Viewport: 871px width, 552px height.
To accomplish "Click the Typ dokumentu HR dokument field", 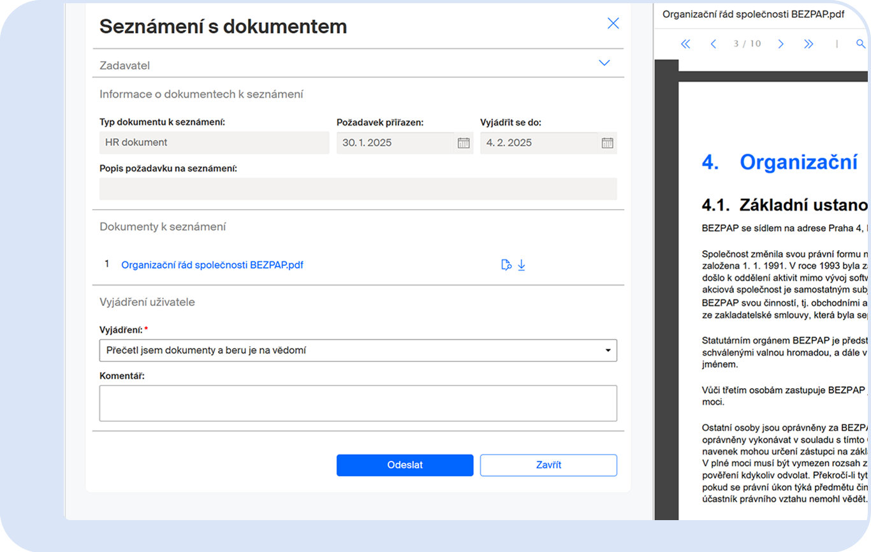I will 214,143.
